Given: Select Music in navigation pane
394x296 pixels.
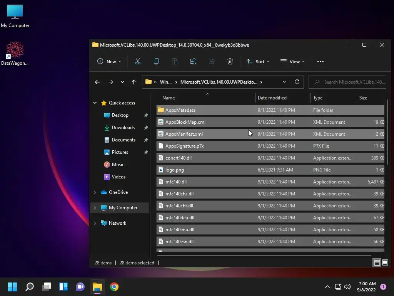Looking at the screenshot, I should 118,164.
